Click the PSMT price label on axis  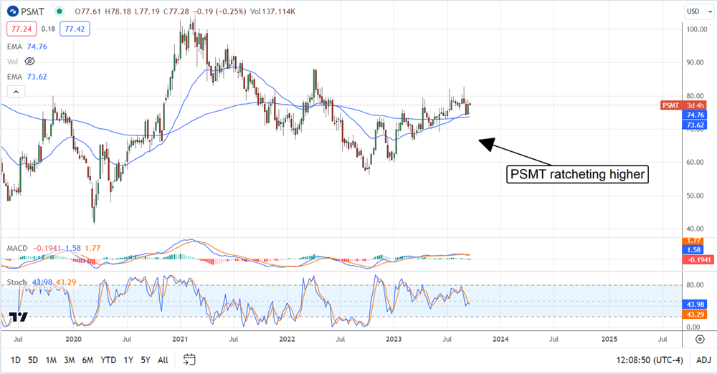tap(683, 105)
